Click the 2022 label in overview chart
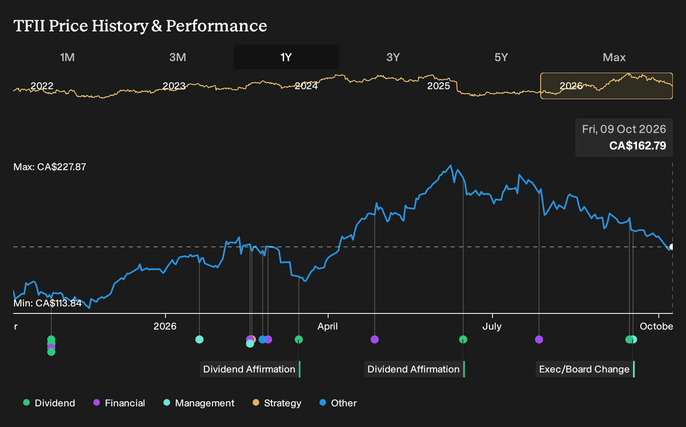 (42, 86)
